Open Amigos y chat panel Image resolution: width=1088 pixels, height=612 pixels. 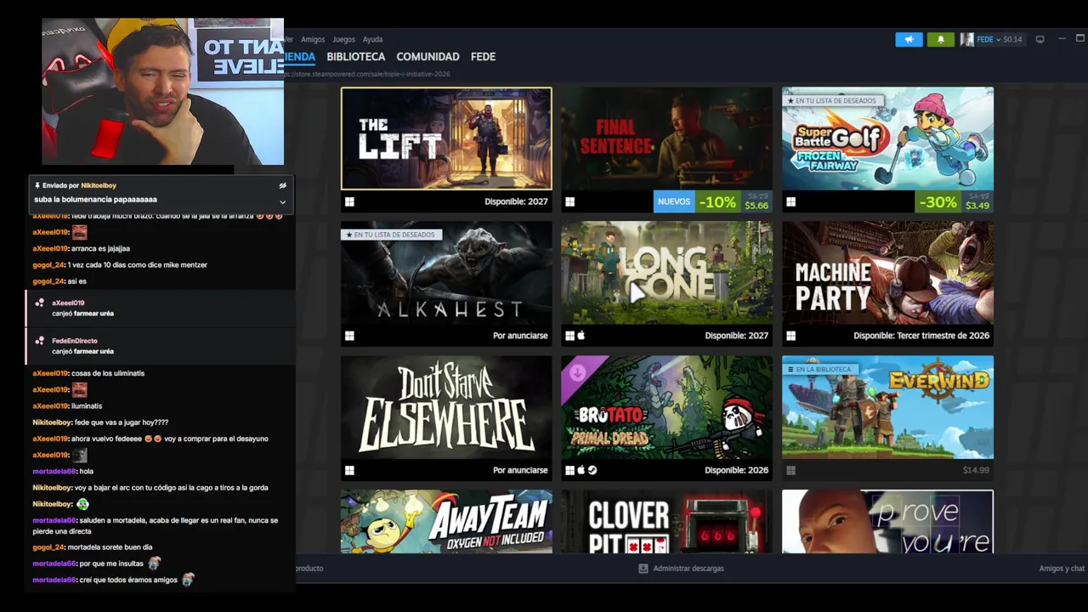point(1062,569)
